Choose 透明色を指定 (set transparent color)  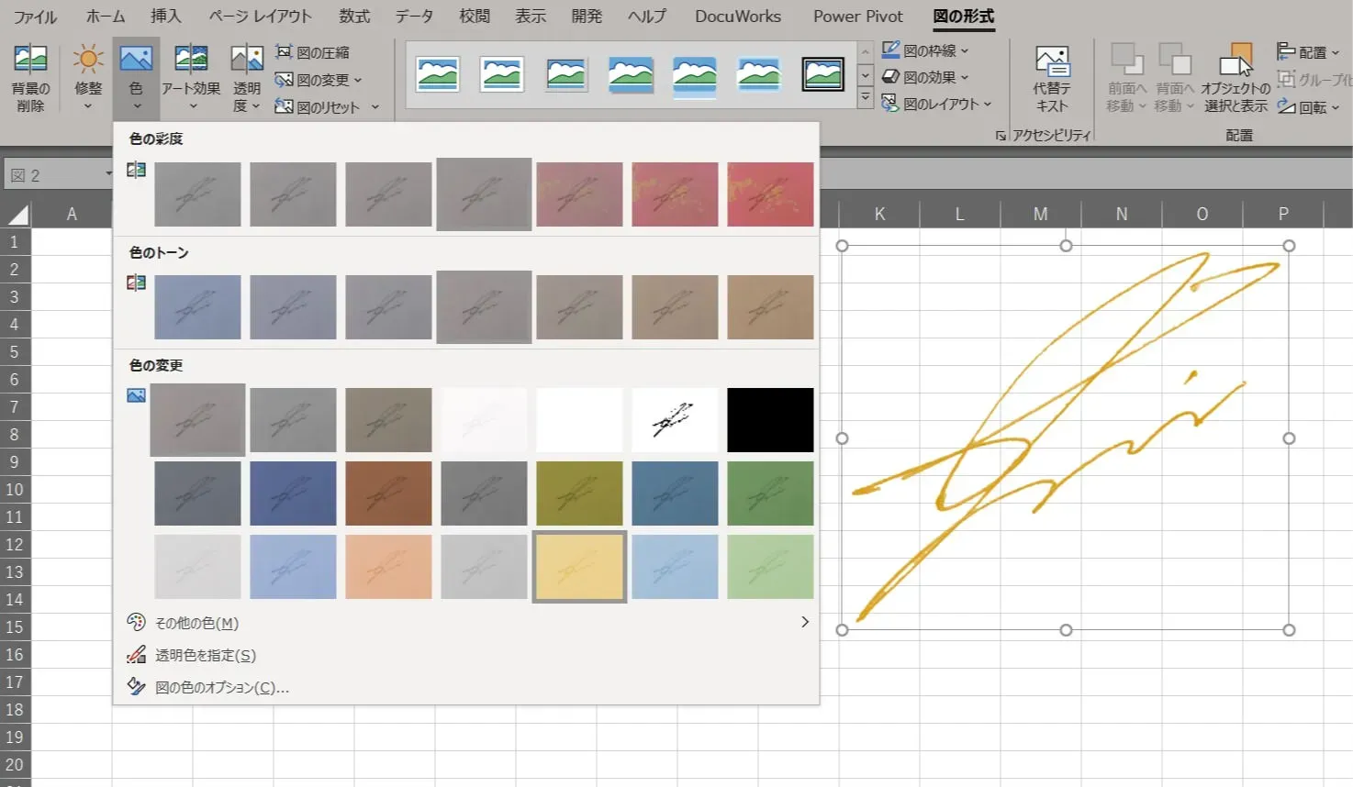[466, 655]
